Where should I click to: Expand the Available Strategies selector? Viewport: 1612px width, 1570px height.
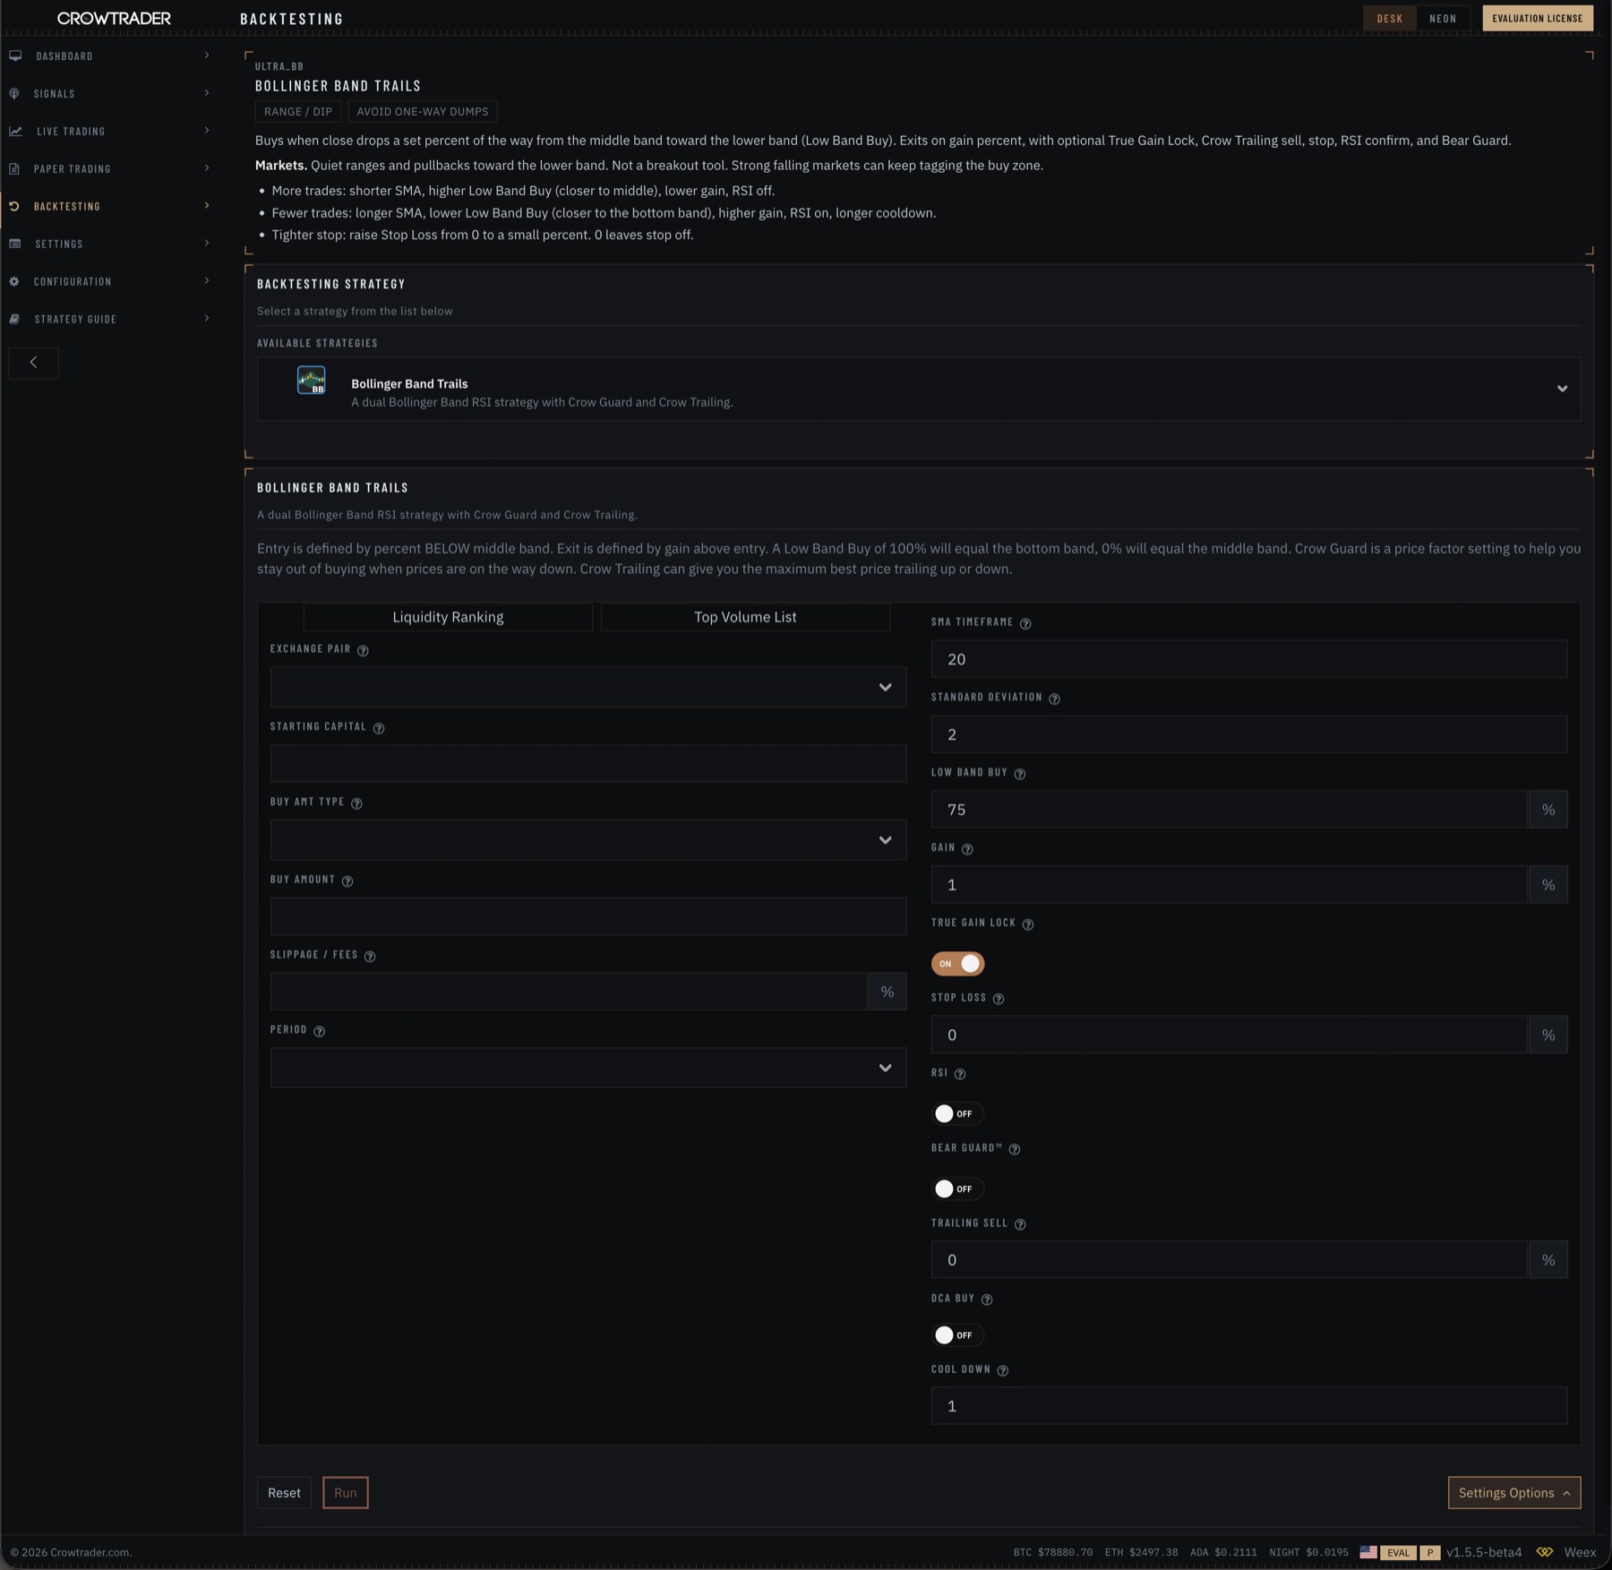pyautogui.click(x=919, y=389)
